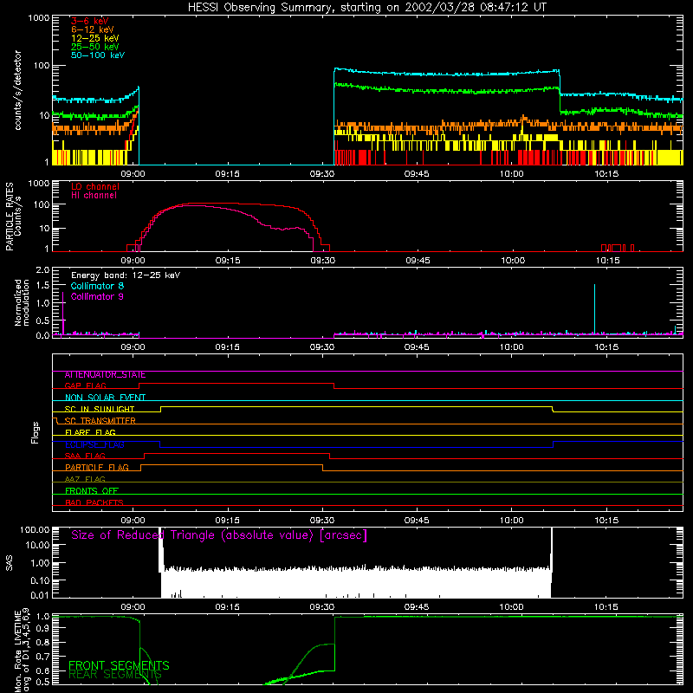
Task: Click the Normalized modulation axis label
Action: point(22,302)
